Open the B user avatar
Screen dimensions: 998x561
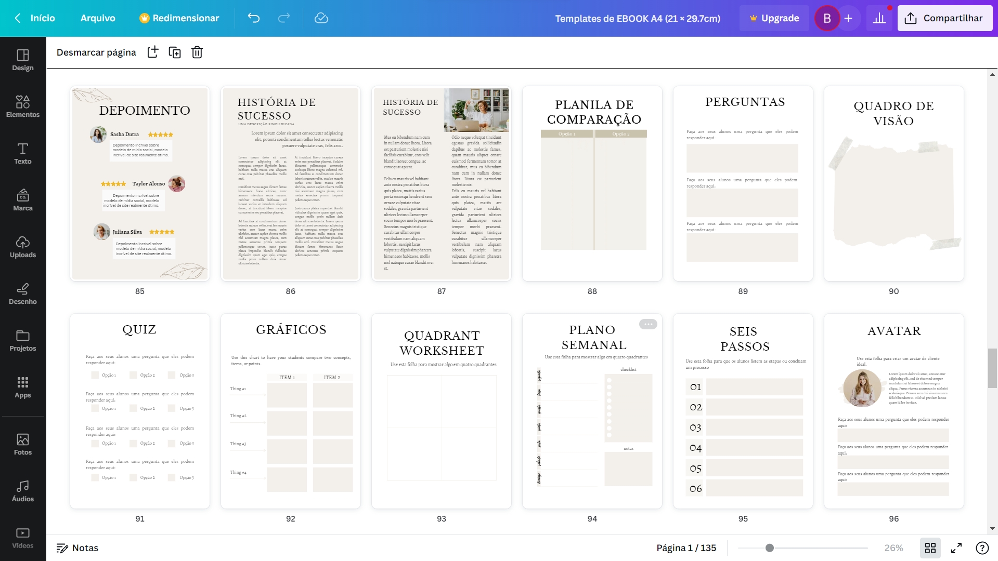pyautogui.click(x=827, y=18)
